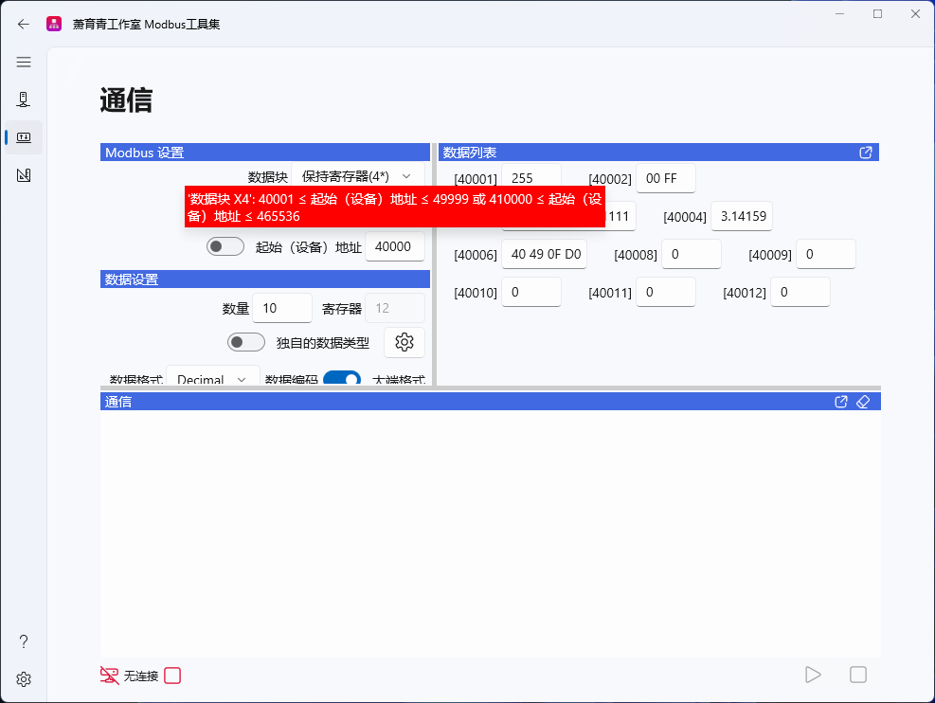935x703 pixels.
Task: Stop communication with the stop button
Action: [x=858, y=675]
